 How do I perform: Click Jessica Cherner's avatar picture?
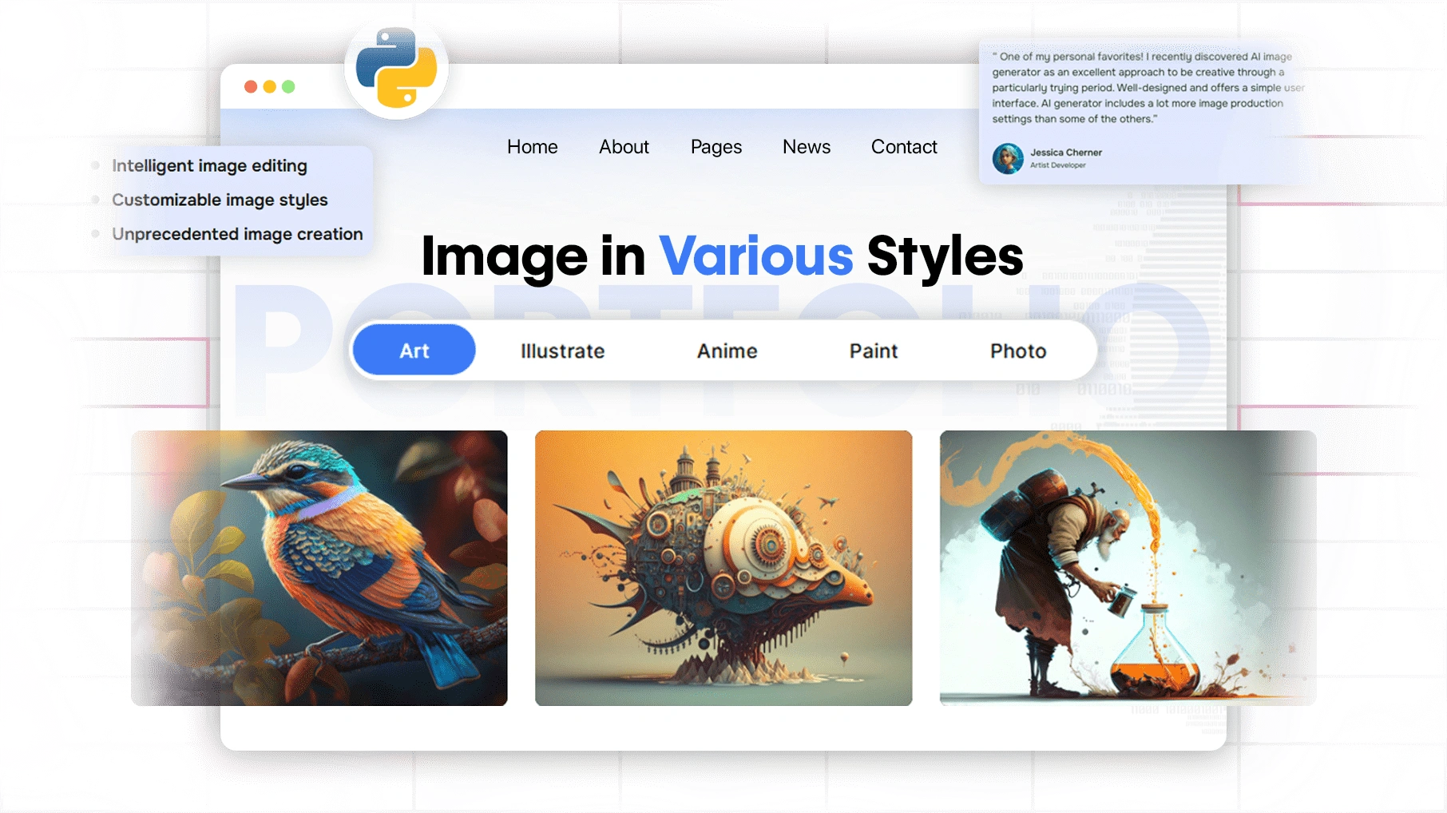[x=1008, y=158]
